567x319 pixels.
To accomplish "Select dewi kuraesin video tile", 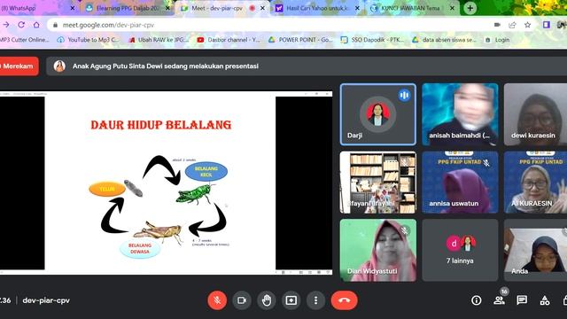I will point(535,114).
